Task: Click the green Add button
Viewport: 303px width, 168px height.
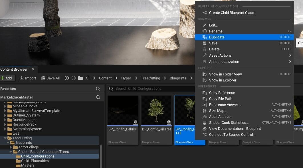Action: [6, 78]
